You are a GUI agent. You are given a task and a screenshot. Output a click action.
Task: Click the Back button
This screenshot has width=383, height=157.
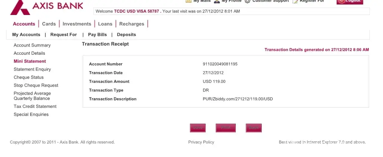pos(254,128)
